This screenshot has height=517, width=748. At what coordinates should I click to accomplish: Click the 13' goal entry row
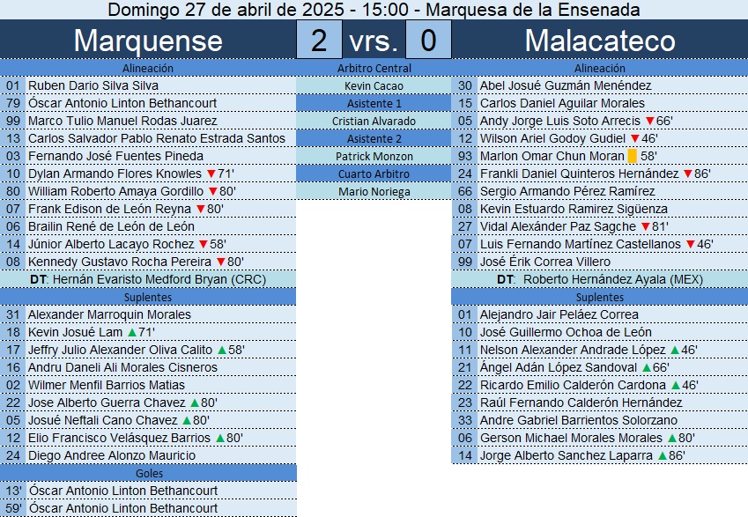(x=148, y=491)
